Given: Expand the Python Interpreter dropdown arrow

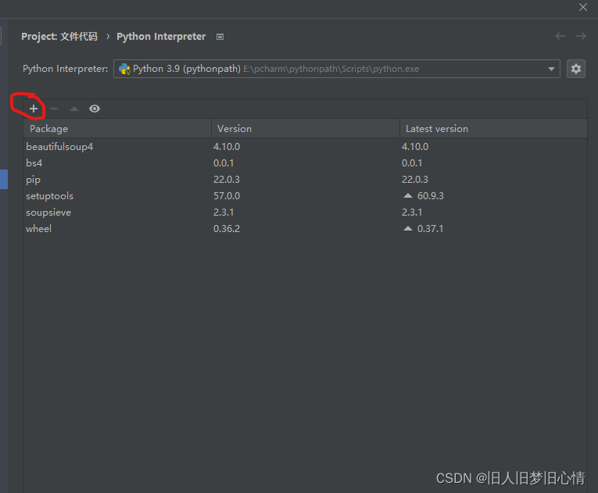Looking at the screenshot, I should (551, 69).
